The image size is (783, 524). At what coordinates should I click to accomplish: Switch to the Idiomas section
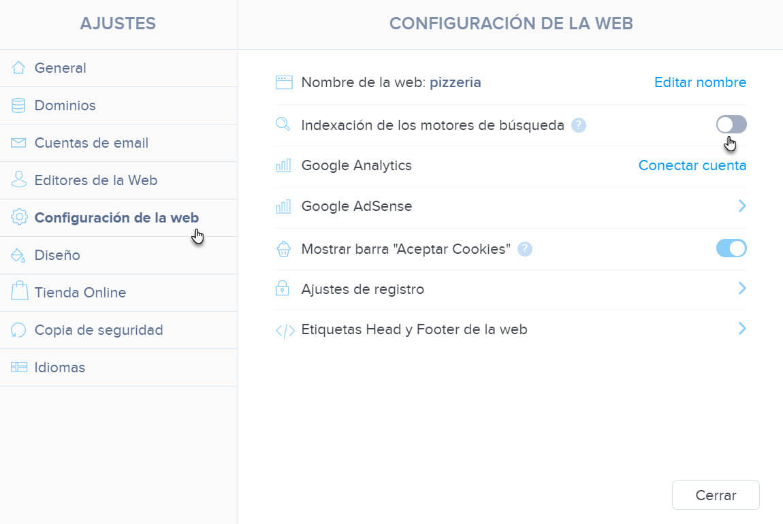[x=60, y=367]
